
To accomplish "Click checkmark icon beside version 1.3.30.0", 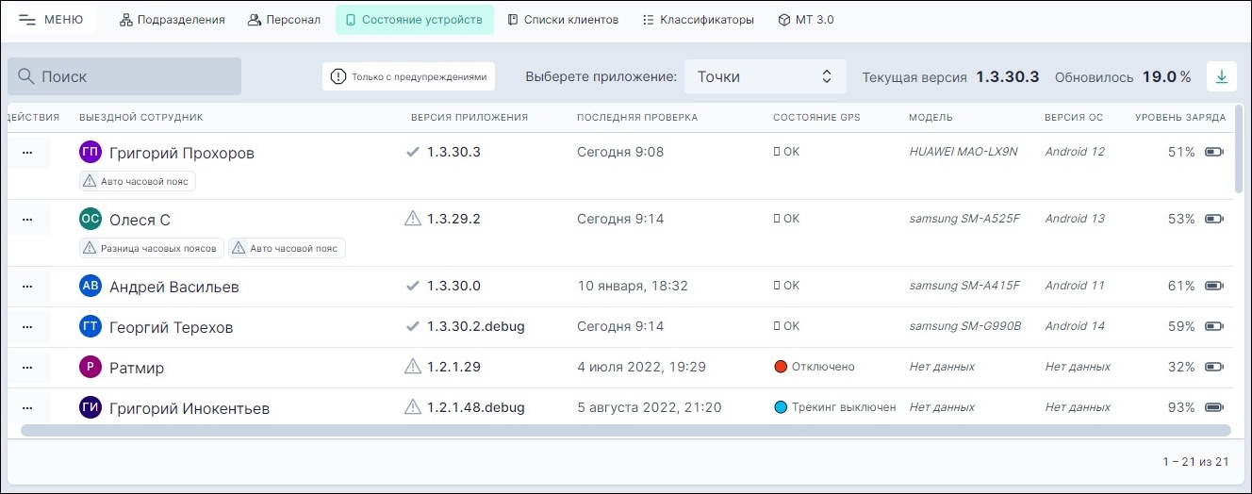I will [x=412, y=286].
